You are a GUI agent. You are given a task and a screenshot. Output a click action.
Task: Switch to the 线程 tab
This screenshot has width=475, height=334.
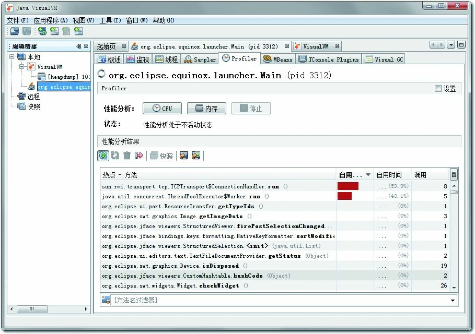point(167,59)
